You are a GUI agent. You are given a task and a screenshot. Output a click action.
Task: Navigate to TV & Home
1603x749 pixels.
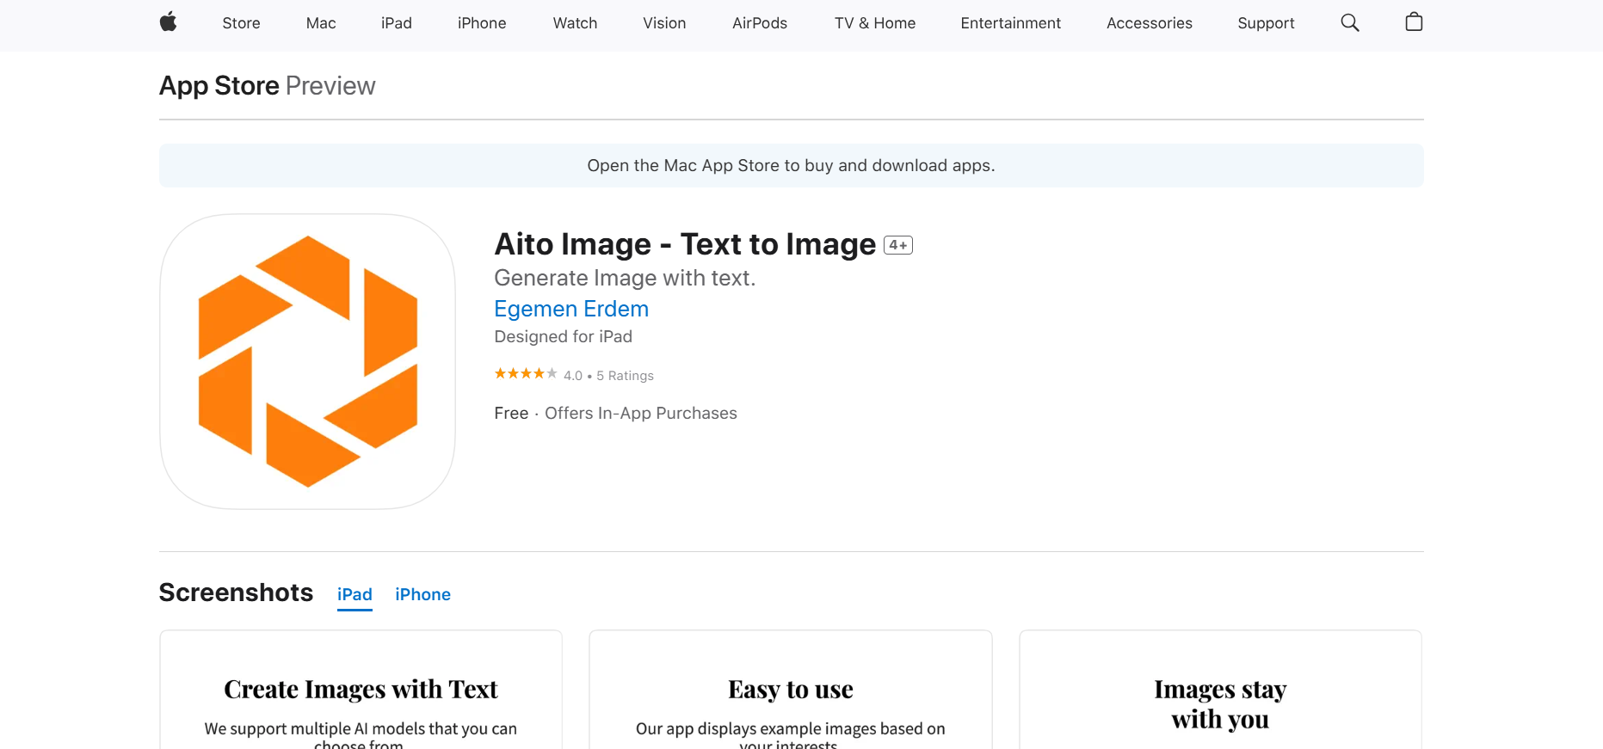tap(874, 23)
